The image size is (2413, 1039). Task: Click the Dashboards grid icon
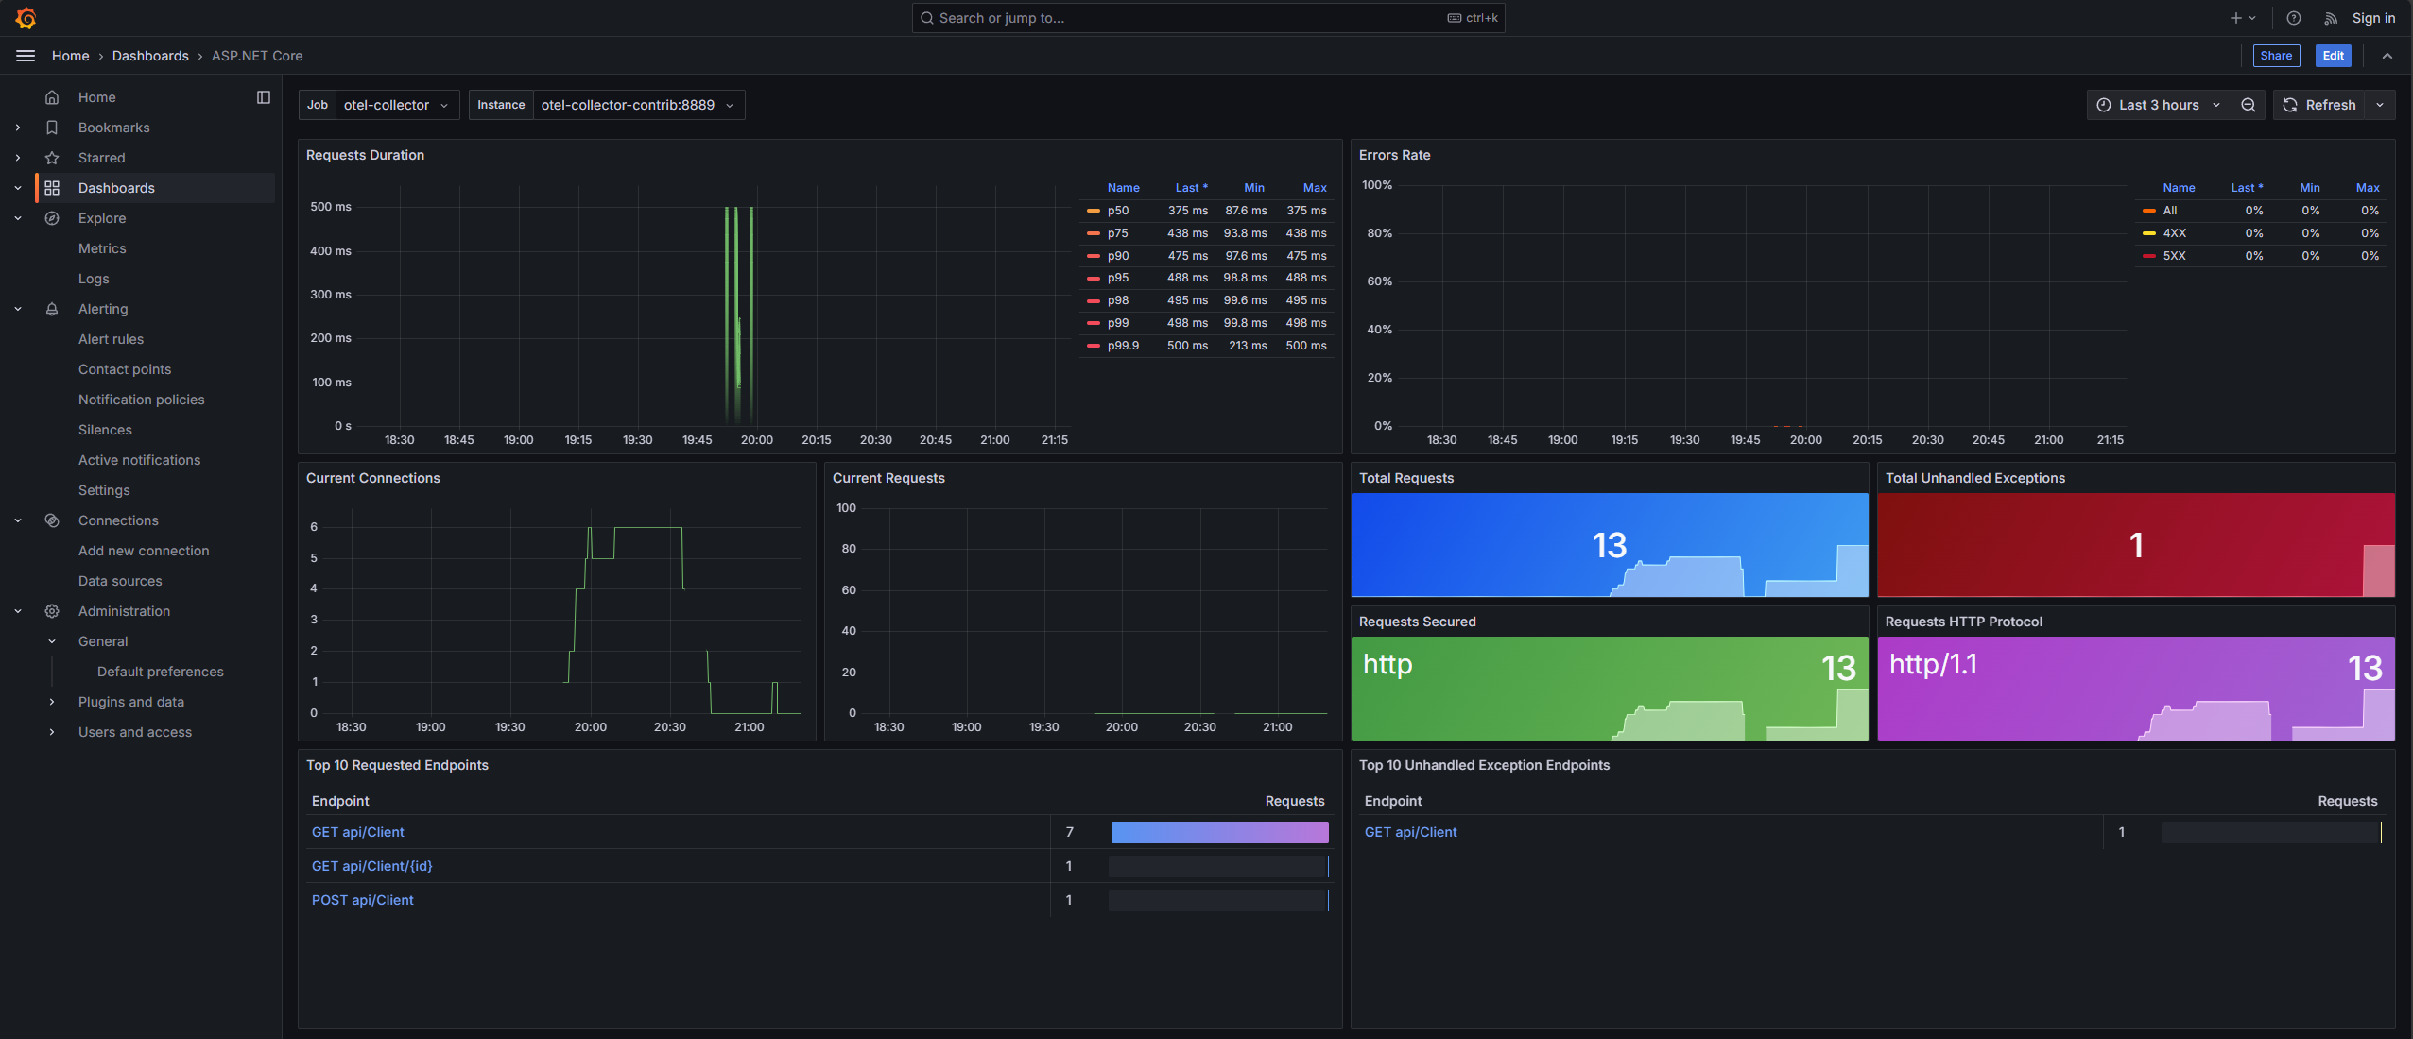tap(52, 188)
